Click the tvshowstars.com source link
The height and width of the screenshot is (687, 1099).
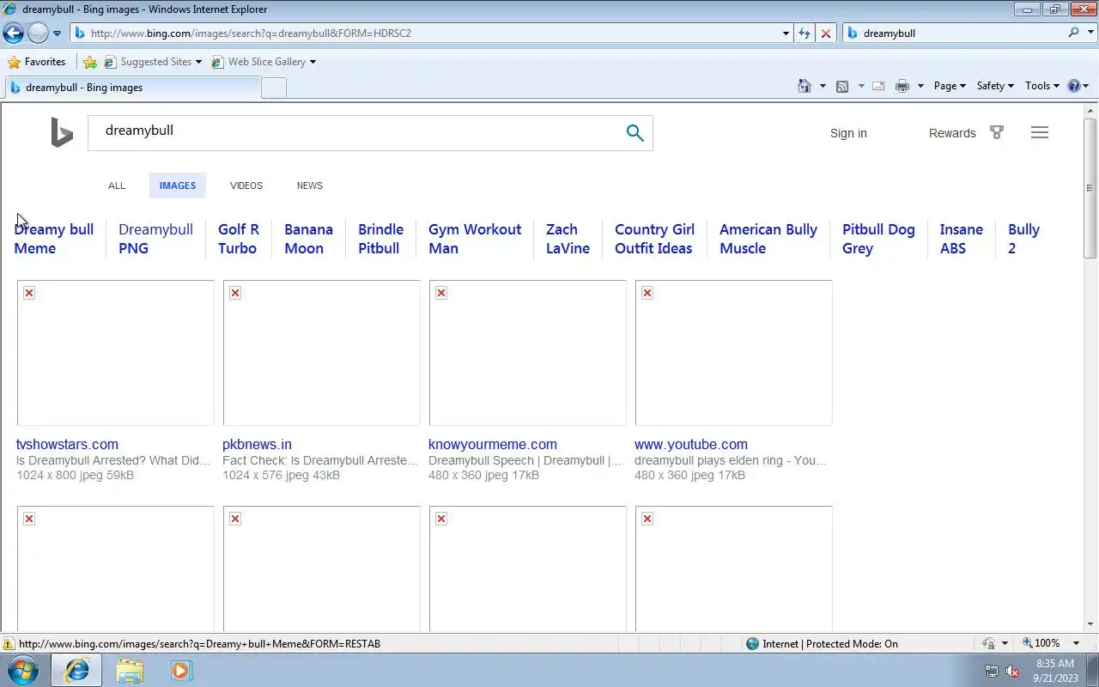click(67, 444)
